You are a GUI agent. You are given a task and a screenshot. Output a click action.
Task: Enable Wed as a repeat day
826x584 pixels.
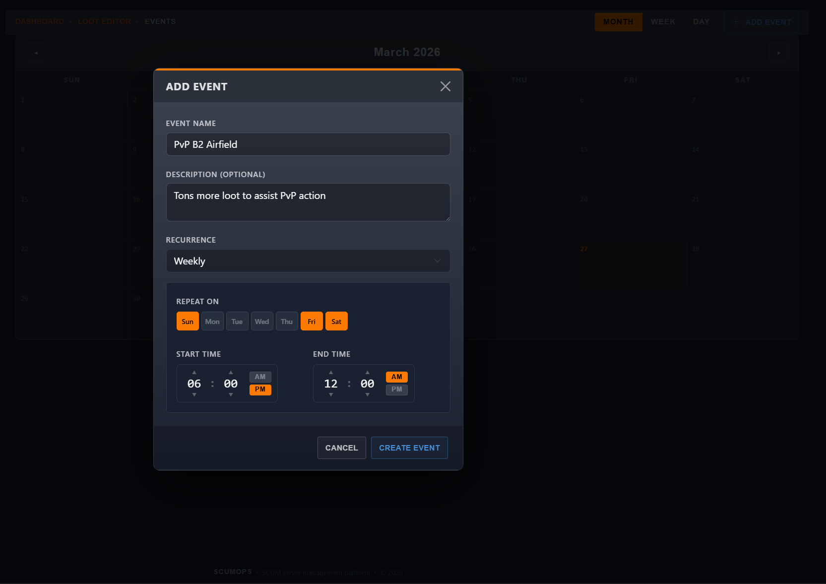pyautogui.click(x=262, y=321)
